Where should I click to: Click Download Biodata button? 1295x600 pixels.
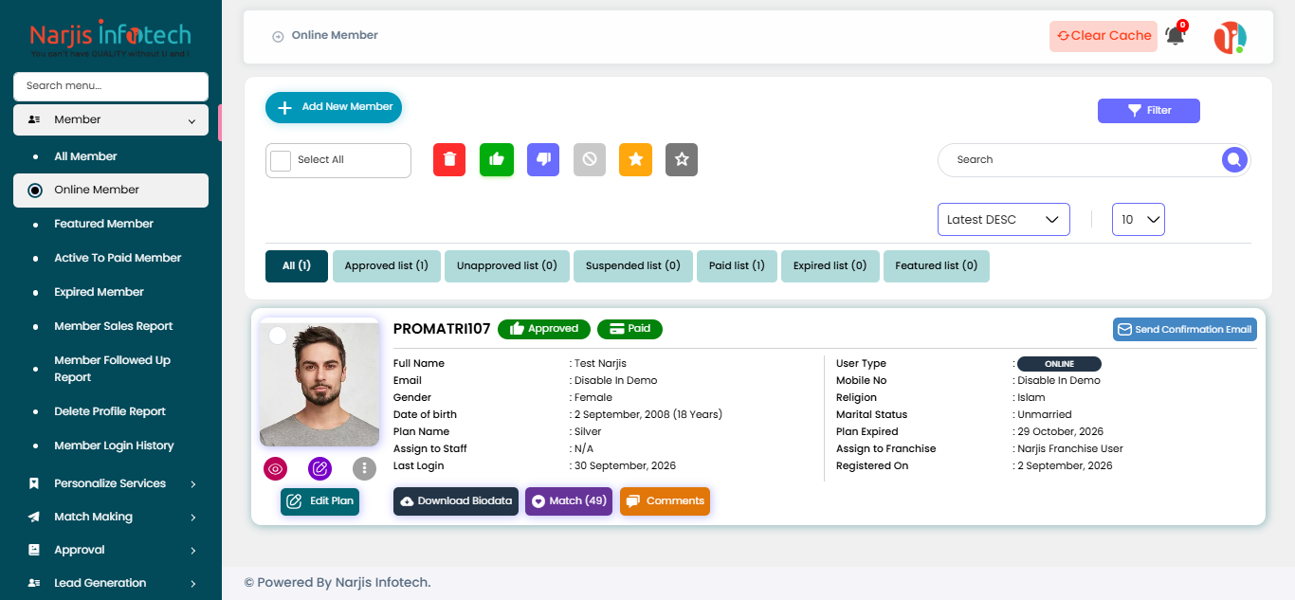click(x=457, y=501)
